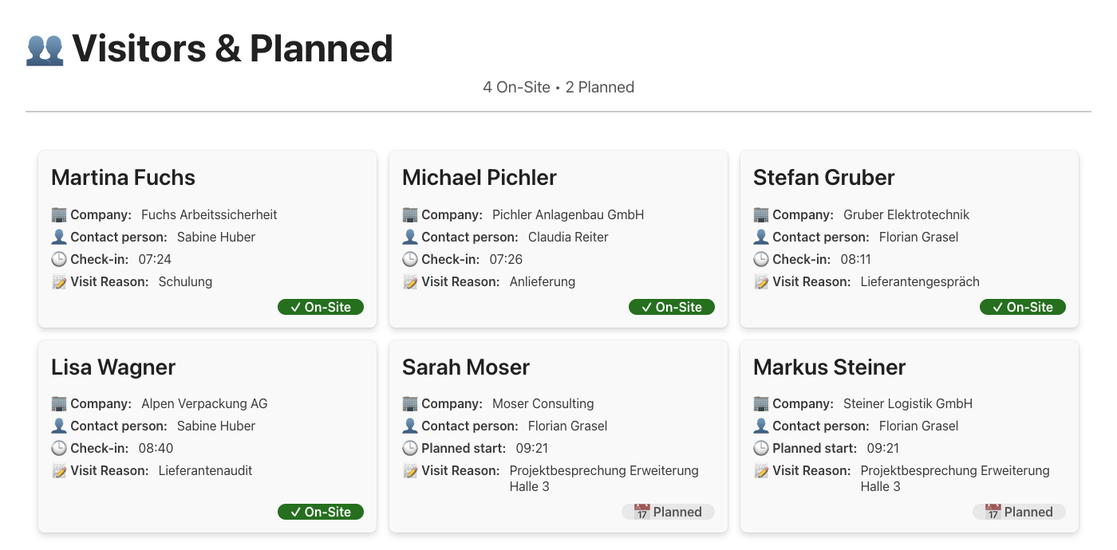The image size is (1117, 550).
Task: Click the contact person icon in Michael Pichler card
Action: tap(410, 237)
